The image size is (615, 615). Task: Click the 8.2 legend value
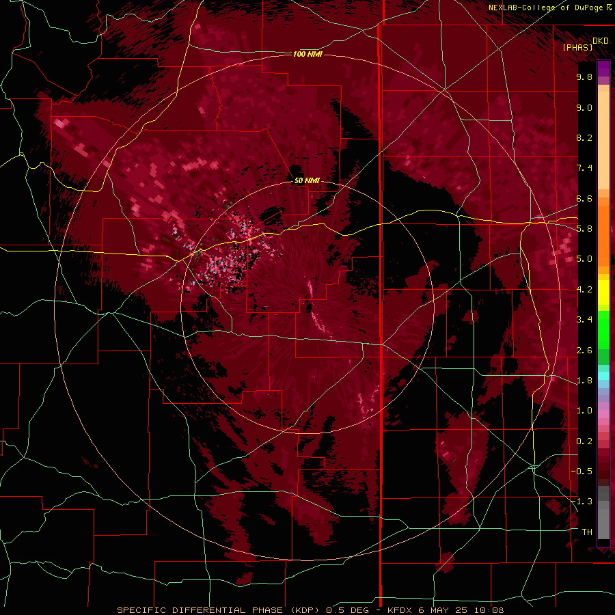click(584, 137)
